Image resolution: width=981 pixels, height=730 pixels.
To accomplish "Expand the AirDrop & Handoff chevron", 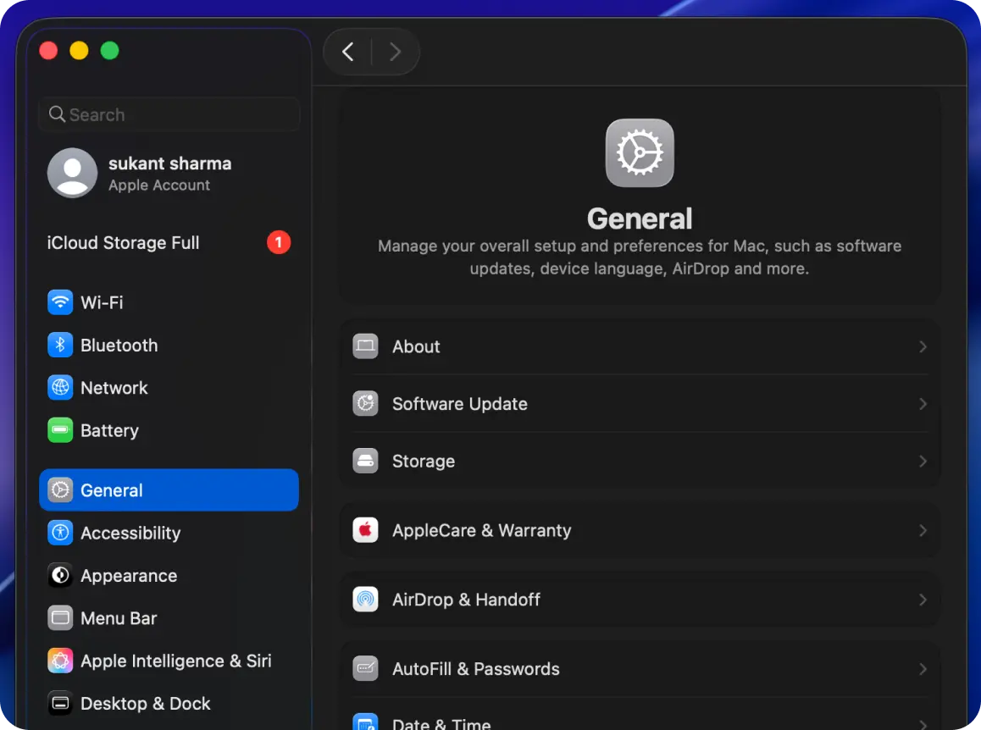I will 923,600.
